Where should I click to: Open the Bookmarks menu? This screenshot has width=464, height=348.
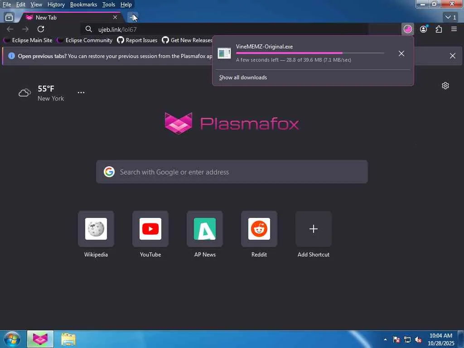83,5
